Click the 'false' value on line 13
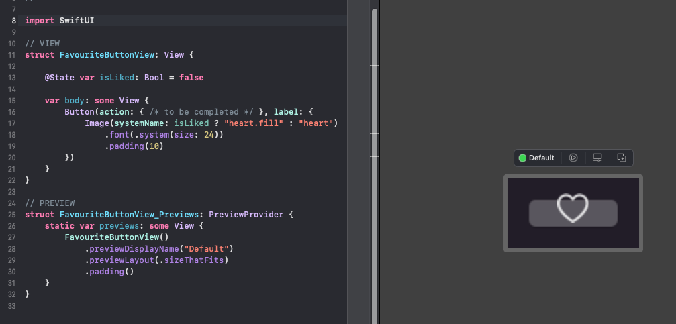 pyautogui.click(x=191, y=78)
